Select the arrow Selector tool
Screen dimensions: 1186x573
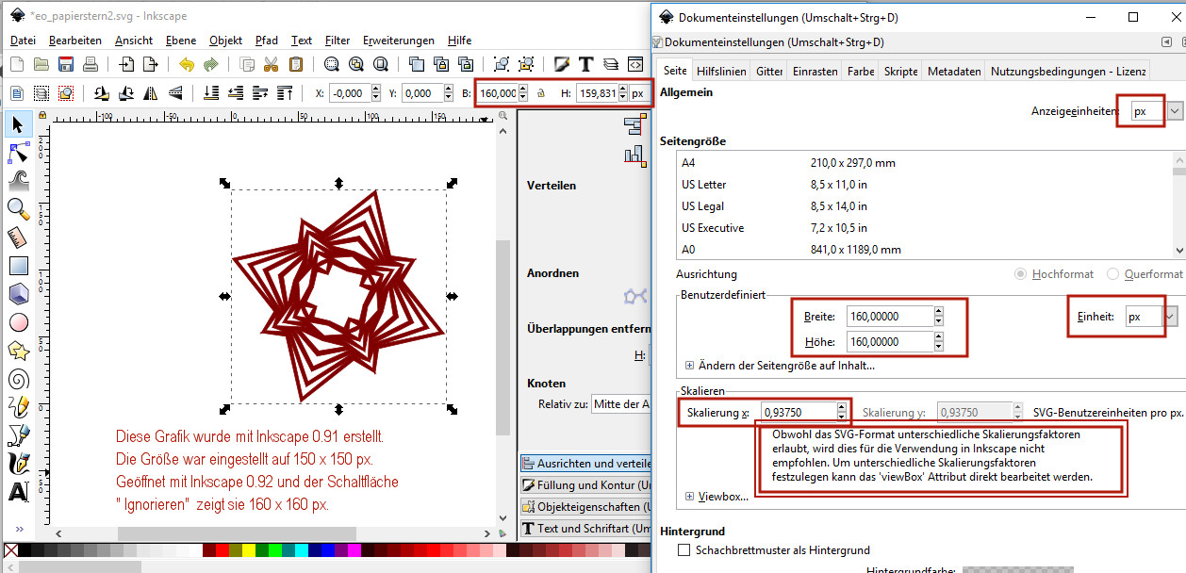[x=18, y=124]
